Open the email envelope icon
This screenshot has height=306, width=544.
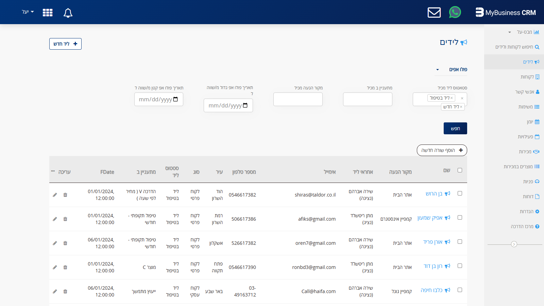(434, 12)
